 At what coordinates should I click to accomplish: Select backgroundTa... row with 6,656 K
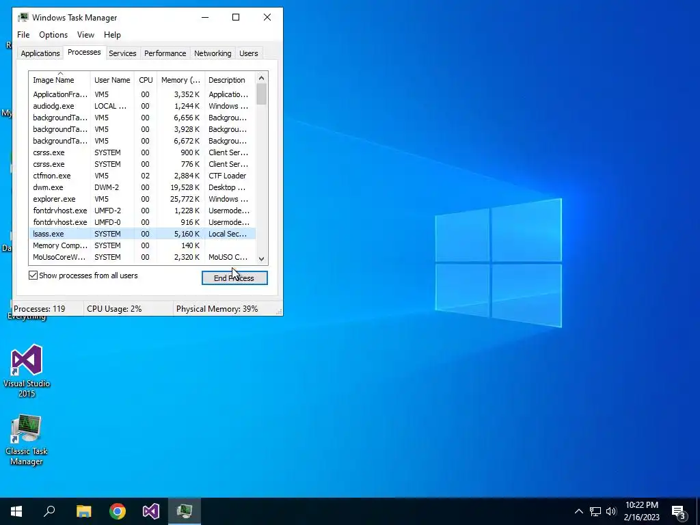[x=142, y=118]
